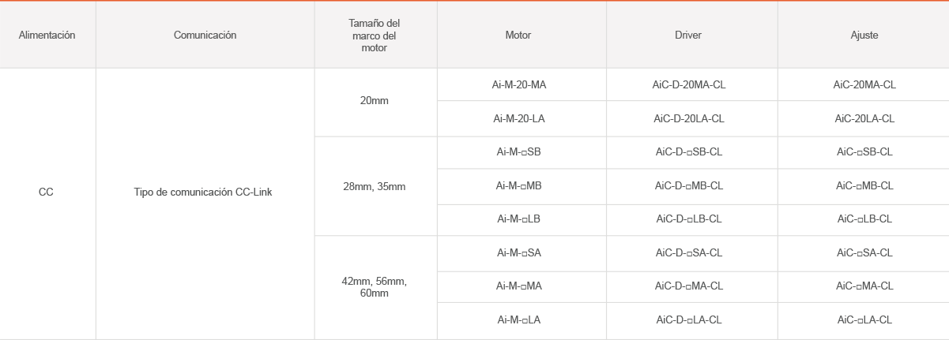
Task: Click the Comunicación column header
Action: coord(205,35)
